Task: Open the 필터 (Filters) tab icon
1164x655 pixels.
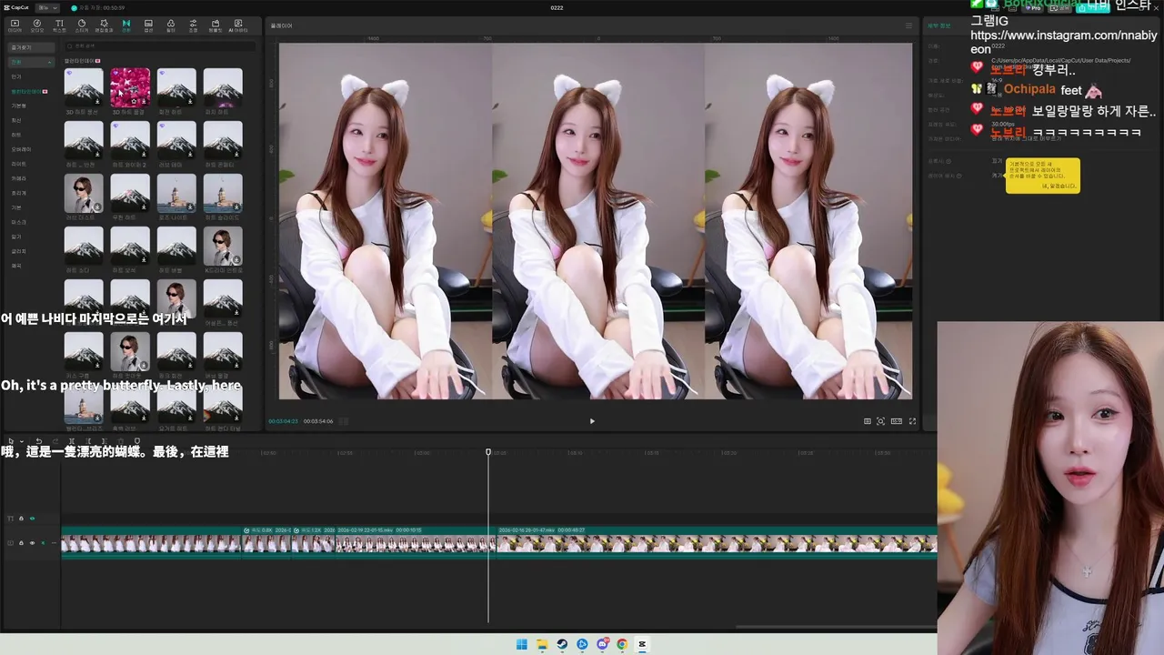Action: tap(171, 25)
